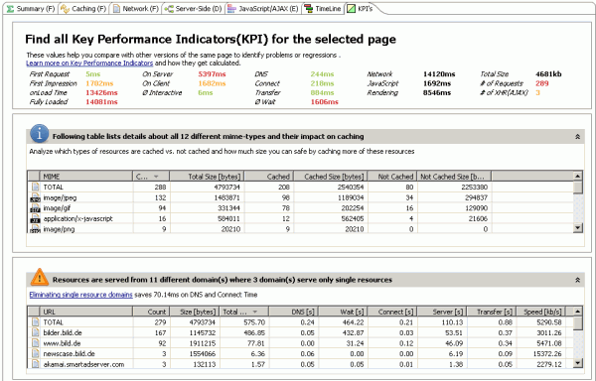Click the domains table scroll up arrow
The height and width of the screenshot is (381, 596).
(x=577, y=312)
